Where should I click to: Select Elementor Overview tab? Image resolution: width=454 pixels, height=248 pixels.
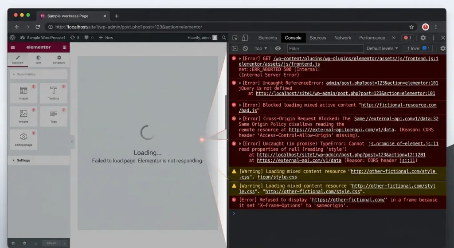[x=18, y=60]
